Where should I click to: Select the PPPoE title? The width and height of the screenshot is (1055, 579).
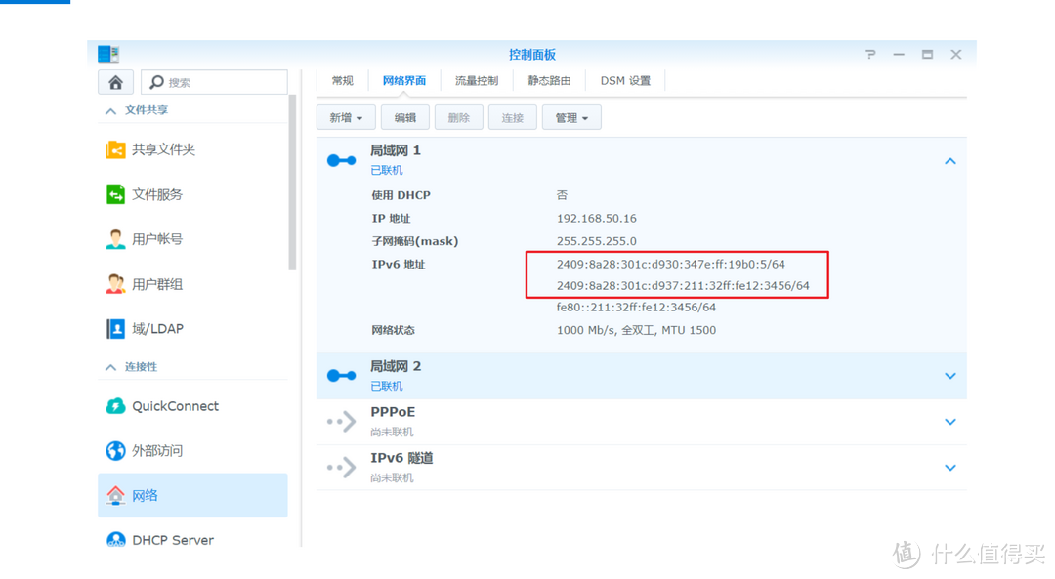coord(393,412)
